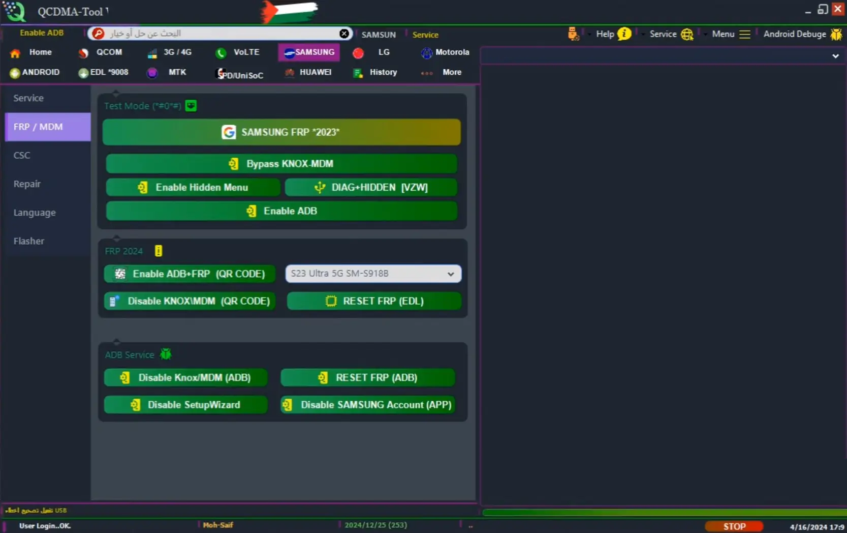Click the SAMSUN breadcrumb label
The width and height of the screenshot is (847, 533).
379,35
